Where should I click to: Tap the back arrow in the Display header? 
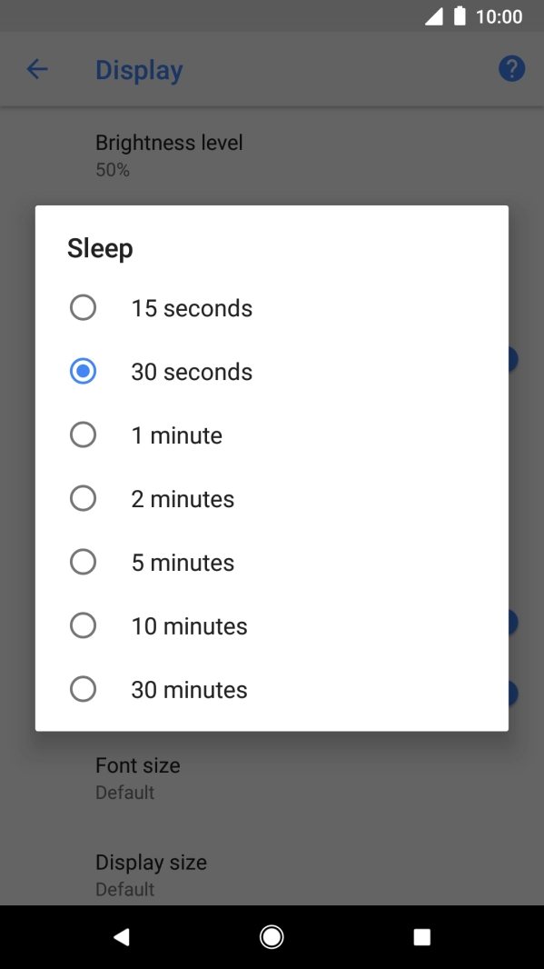pyautogui.click(x=36, y=68)
